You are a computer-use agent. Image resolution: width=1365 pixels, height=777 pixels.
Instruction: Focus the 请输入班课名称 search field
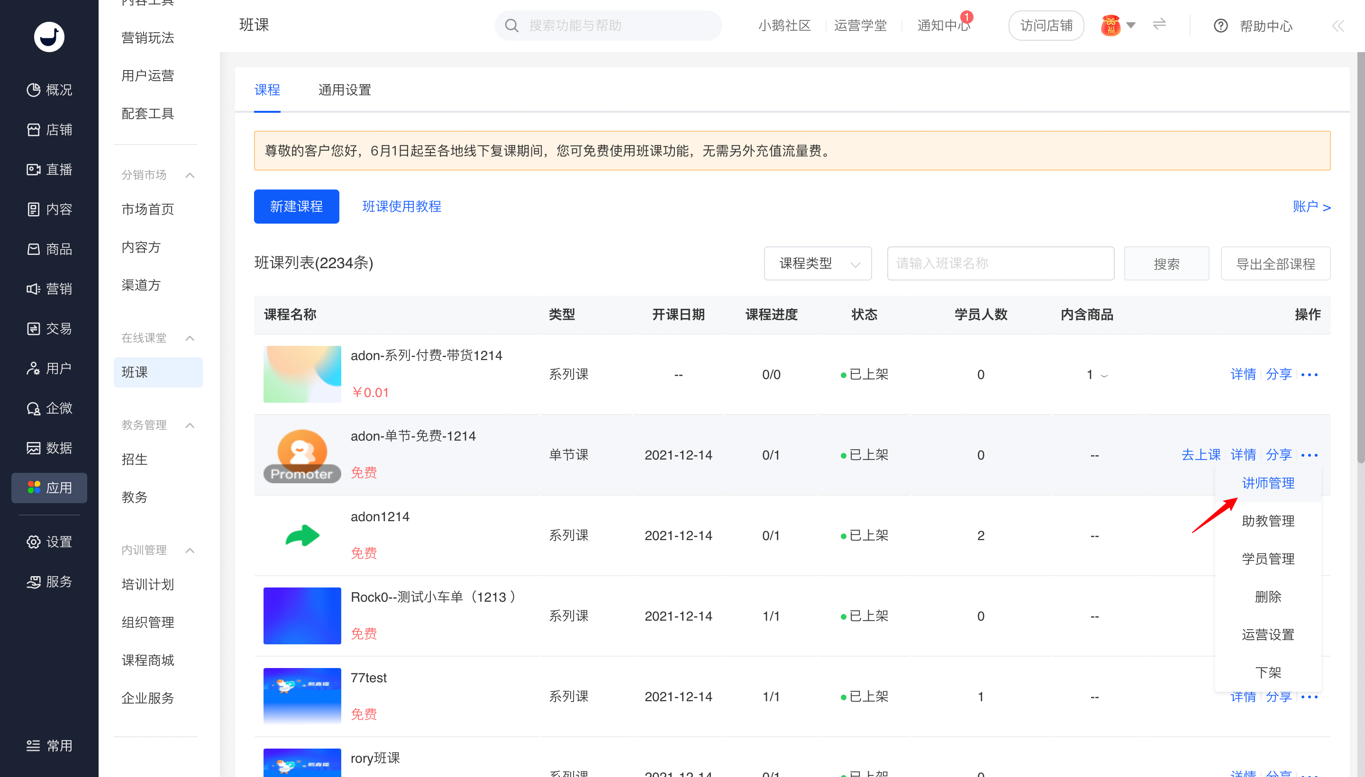click(1000, 263)
